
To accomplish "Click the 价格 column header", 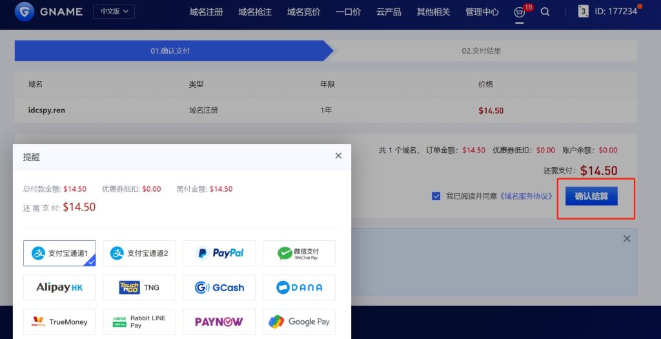I will pos(485,84).
